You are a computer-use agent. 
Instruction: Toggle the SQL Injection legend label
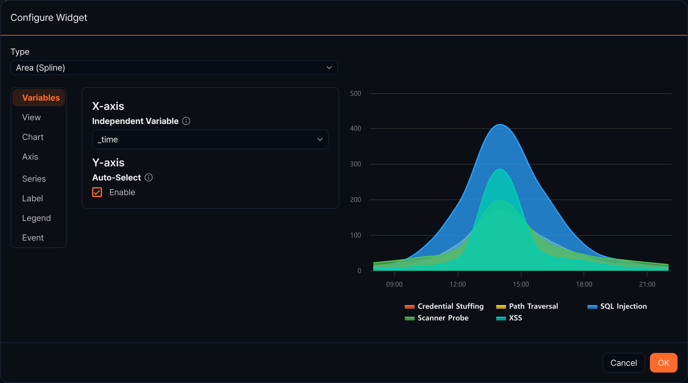pos(623,306)
